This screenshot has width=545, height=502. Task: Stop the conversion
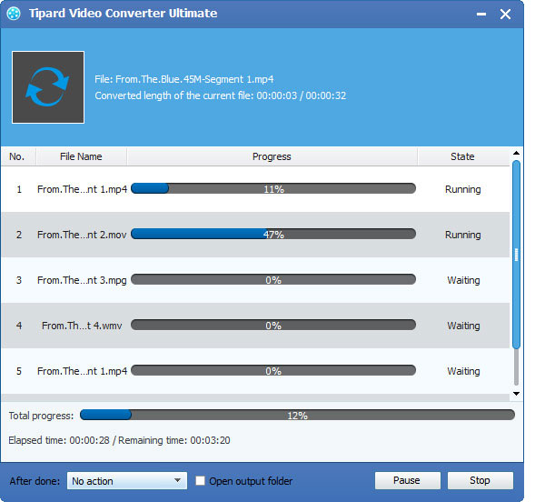[x=480, y=480]
